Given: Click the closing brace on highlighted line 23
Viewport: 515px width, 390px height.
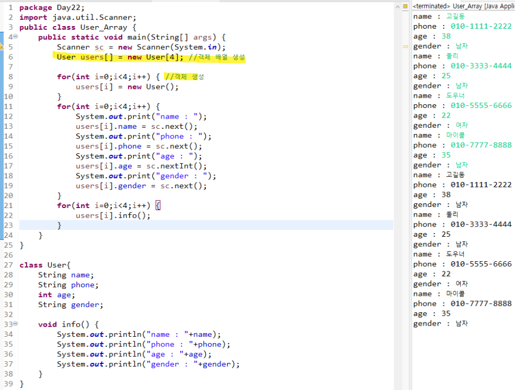Looking at the screenshot, I should point(59,226).
